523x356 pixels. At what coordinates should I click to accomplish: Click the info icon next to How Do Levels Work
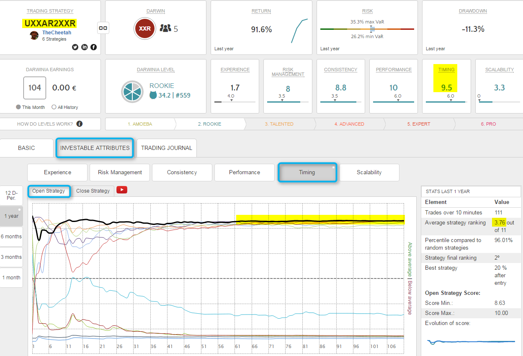pos(80,124)
